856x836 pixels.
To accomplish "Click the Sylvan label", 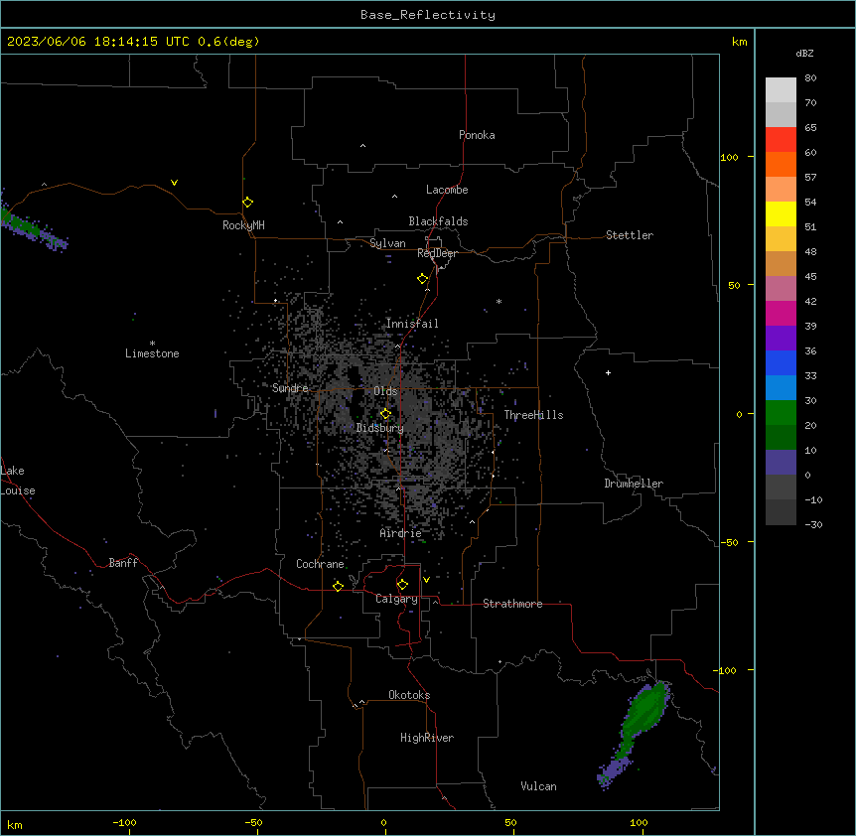I will click(x=387, y=243).
